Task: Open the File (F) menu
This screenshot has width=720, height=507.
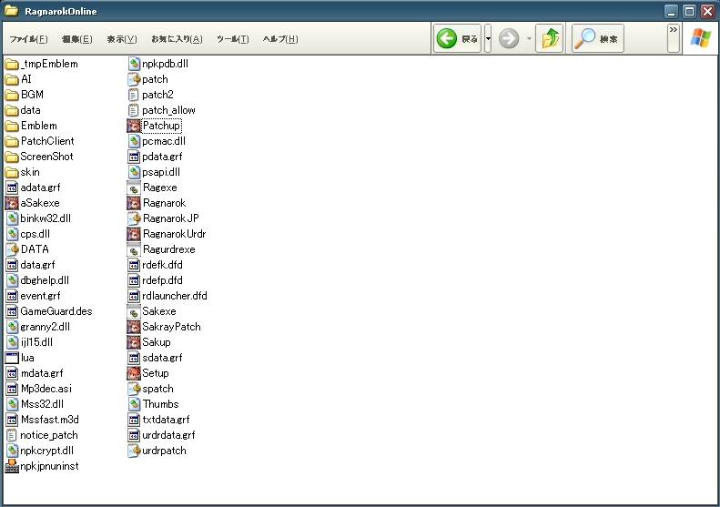Action: coord(28,39)
